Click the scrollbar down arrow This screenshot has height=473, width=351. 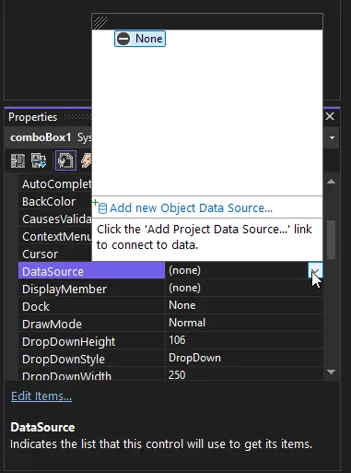(331, 372)
